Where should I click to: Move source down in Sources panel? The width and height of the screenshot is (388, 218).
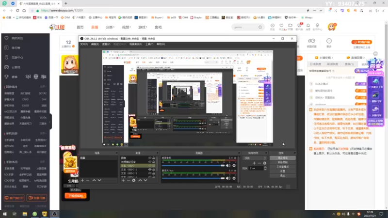[x=145, y=180]
